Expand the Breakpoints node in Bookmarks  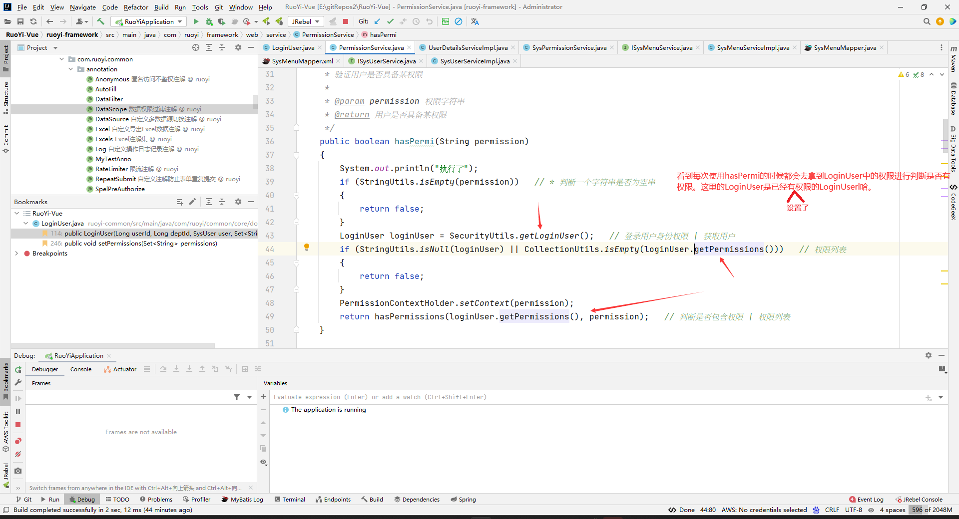16,253
